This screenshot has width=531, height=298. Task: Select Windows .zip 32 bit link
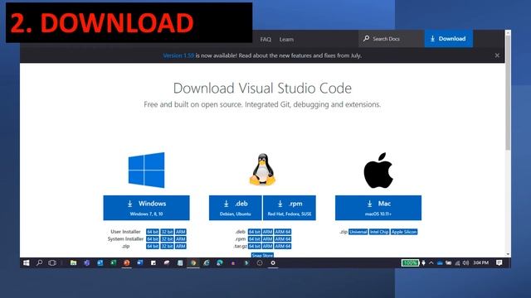167,246
